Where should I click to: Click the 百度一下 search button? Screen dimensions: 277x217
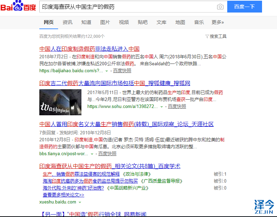pos(244,7)
